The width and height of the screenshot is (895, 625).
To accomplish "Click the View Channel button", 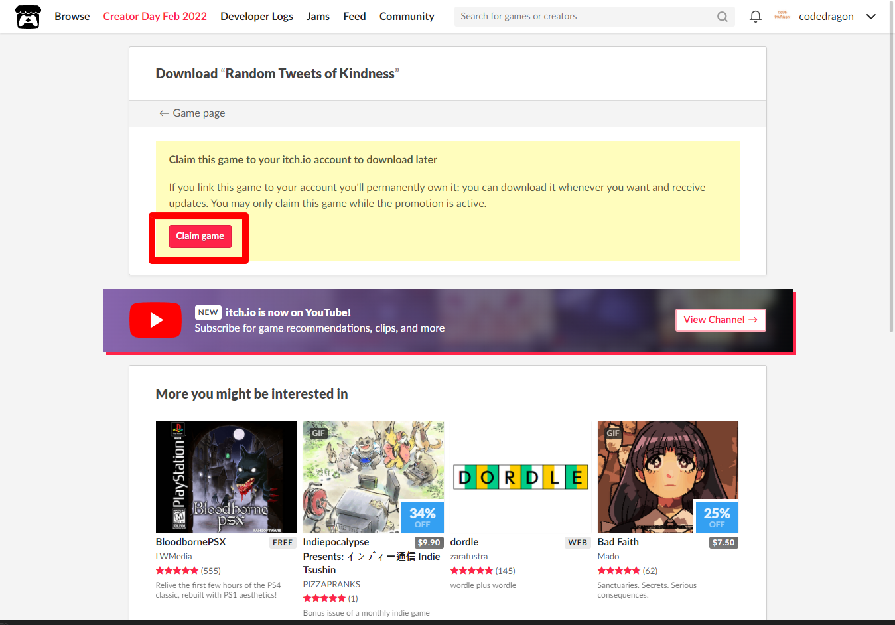I will click(x=721, y=320).
